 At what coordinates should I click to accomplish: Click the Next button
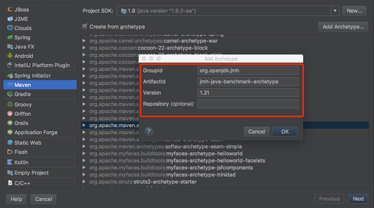358,199
